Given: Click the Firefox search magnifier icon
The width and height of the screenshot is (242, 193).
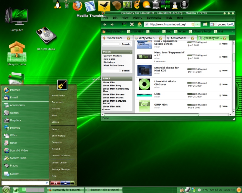Looking at the screenshot, I should [x=232, y=24].
